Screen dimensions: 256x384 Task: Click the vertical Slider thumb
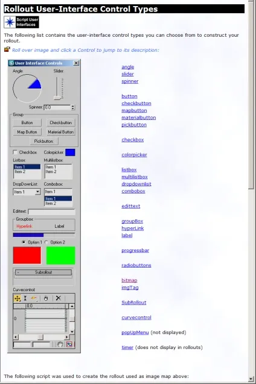tap(59, 98)
